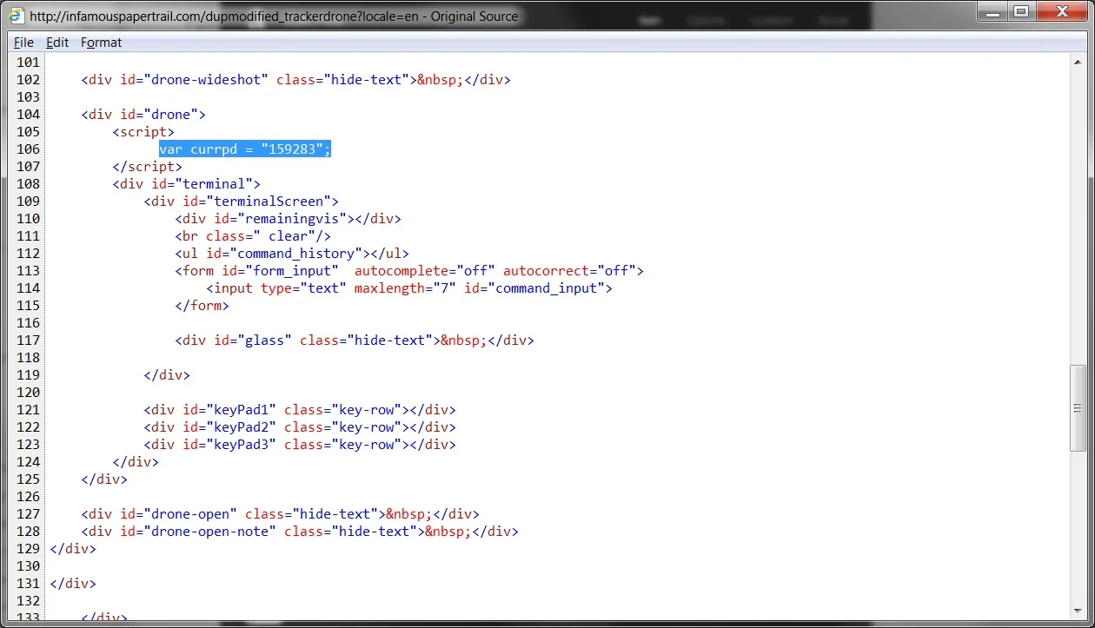Open the Edit menu
The image size is (1095, 628).
tap(57, 42)
